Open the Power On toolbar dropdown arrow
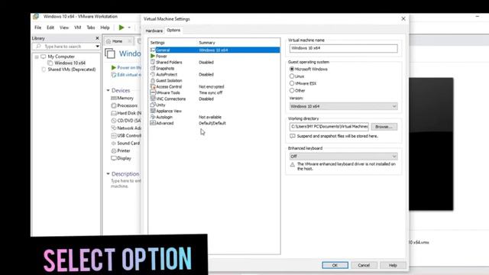 (x=129, y=27)
